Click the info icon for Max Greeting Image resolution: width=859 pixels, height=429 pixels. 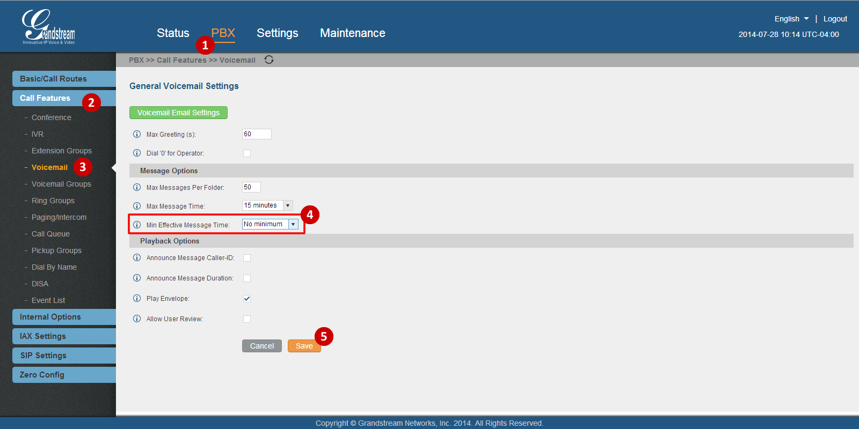pyautogui.click(x=137, y=135)
